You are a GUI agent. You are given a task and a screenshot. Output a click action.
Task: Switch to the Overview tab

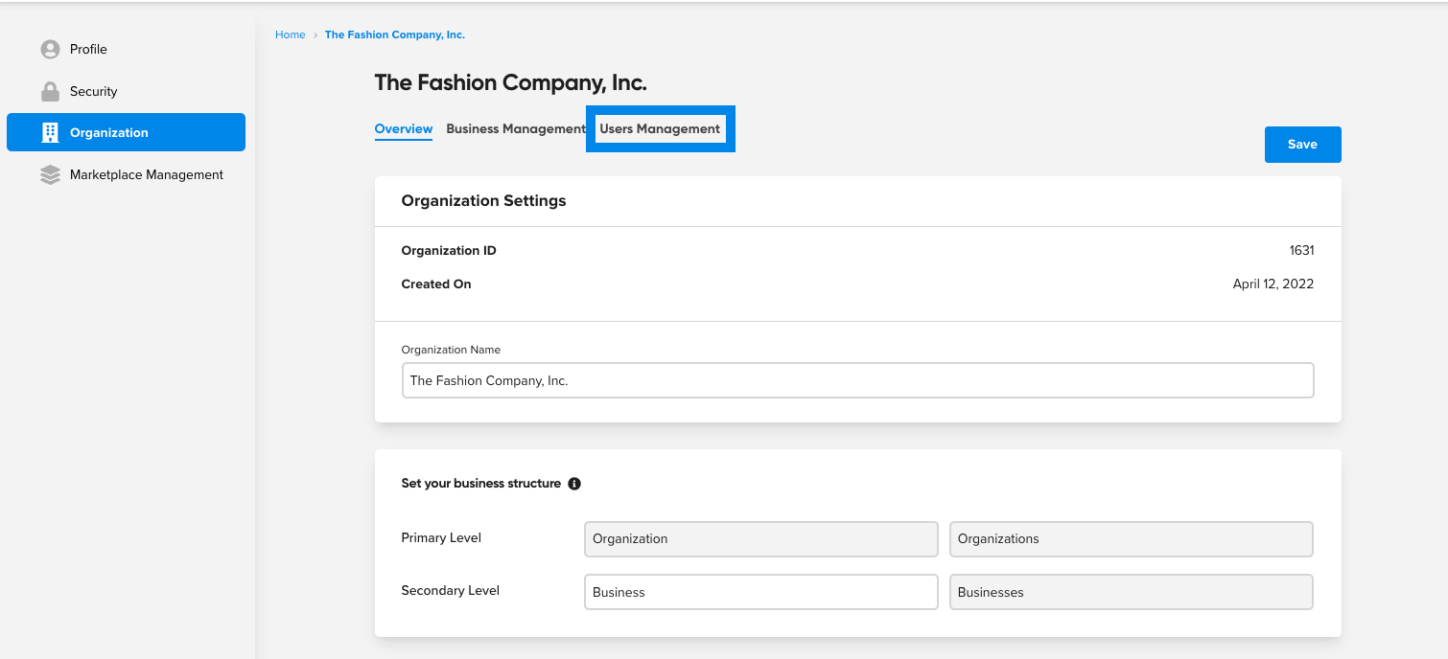click(x=404, y=128)
